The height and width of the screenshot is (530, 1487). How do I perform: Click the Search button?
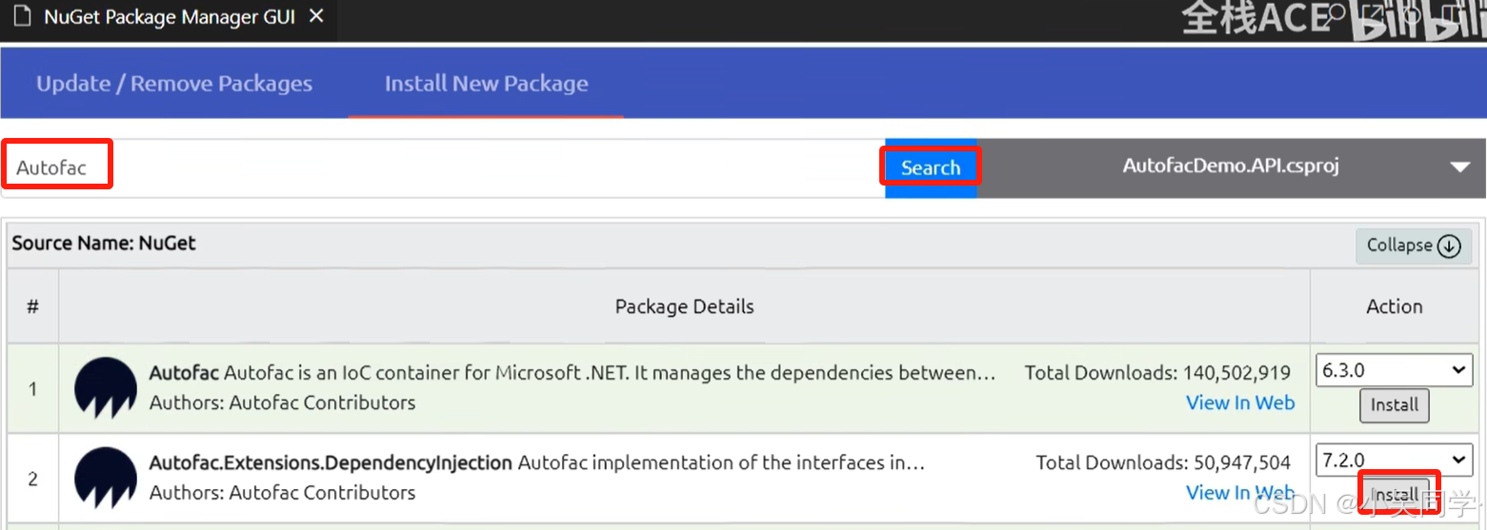coord(931,168)
